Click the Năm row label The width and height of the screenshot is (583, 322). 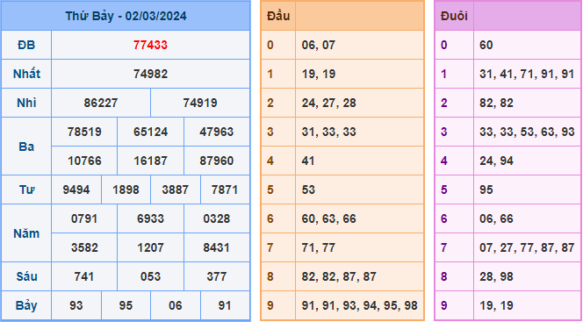[26, 233]
